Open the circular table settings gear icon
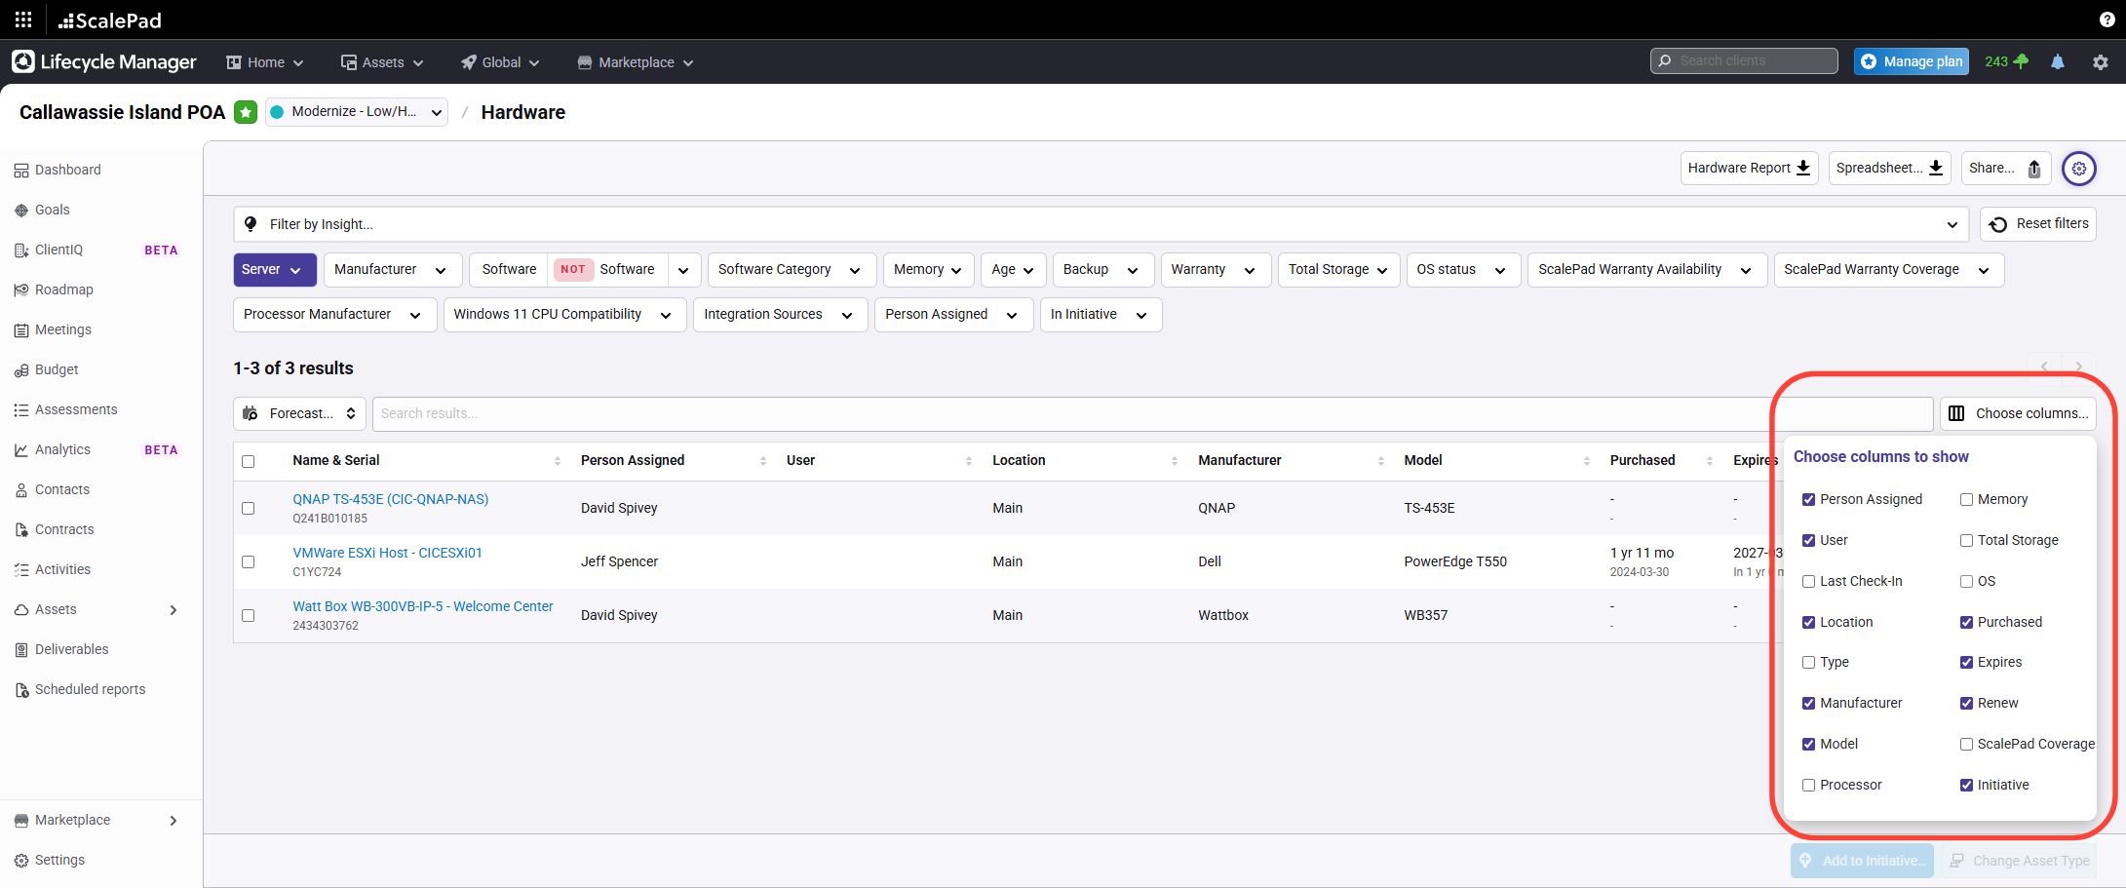Screen dimensions: 2126x888 point(2078,169)
